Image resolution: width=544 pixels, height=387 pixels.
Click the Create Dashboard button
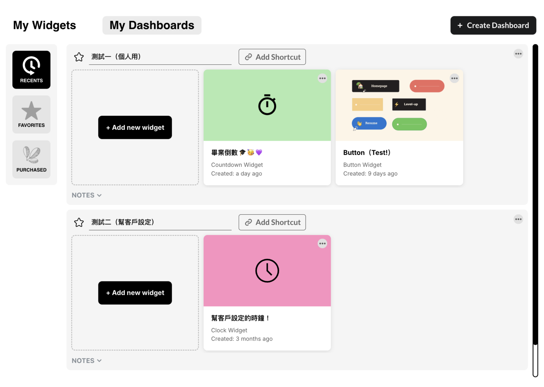pyautogui.click(x=493, y=25)
